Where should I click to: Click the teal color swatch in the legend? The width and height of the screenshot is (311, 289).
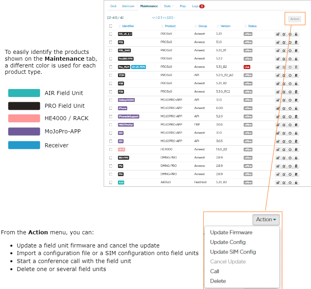(x=24, y=93)
